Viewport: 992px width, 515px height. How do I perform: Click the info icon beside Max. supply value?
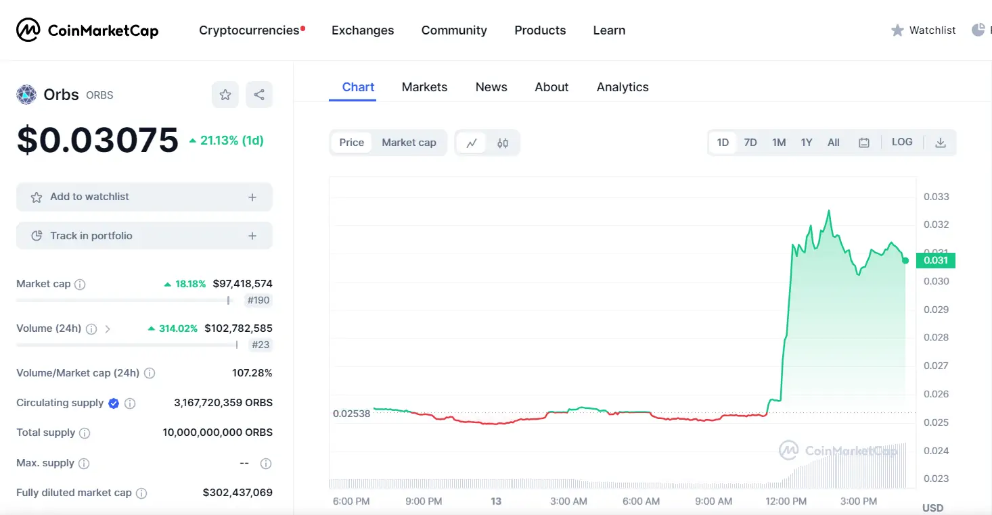click(266, 464)
